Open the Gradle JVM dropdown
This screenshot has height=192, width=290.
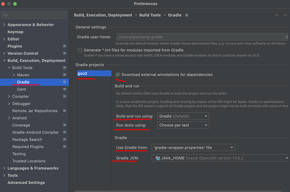tap(220, 158)
